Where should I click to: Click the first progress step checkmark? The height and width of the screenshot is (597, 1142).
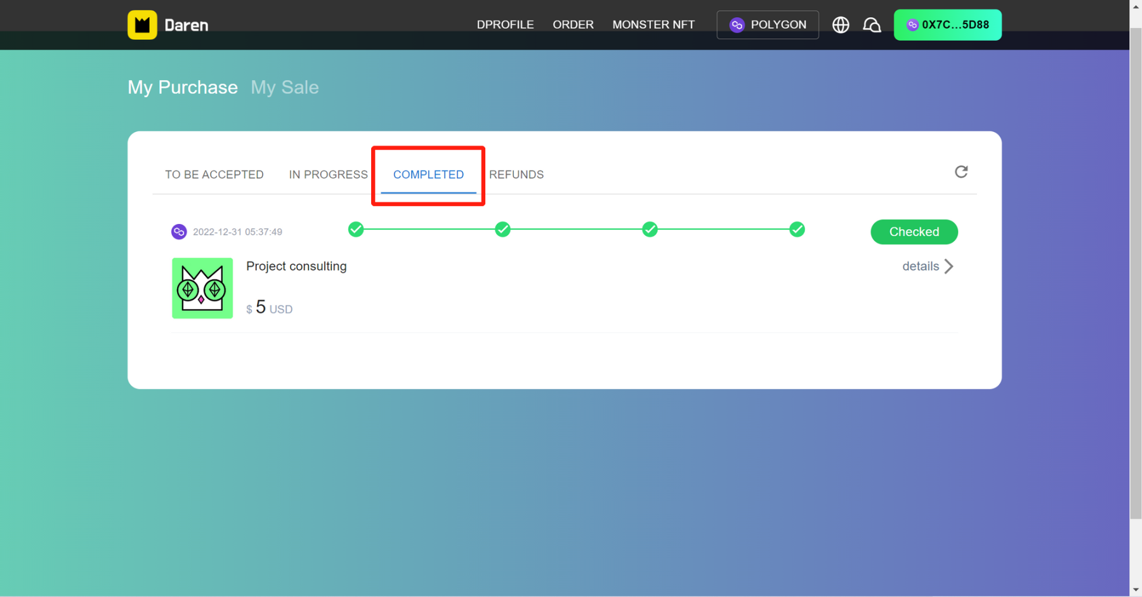click(356, 229)
